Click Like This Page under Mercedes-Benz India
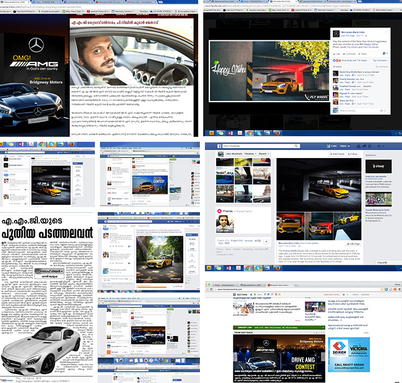Screen dimensions: 402x383 pyautogui.click(x=348, y=36)
